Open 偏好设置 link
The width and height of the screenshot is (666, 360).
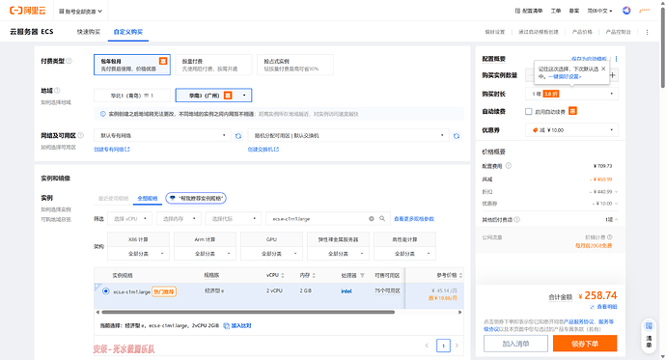(x=495, y=32)
